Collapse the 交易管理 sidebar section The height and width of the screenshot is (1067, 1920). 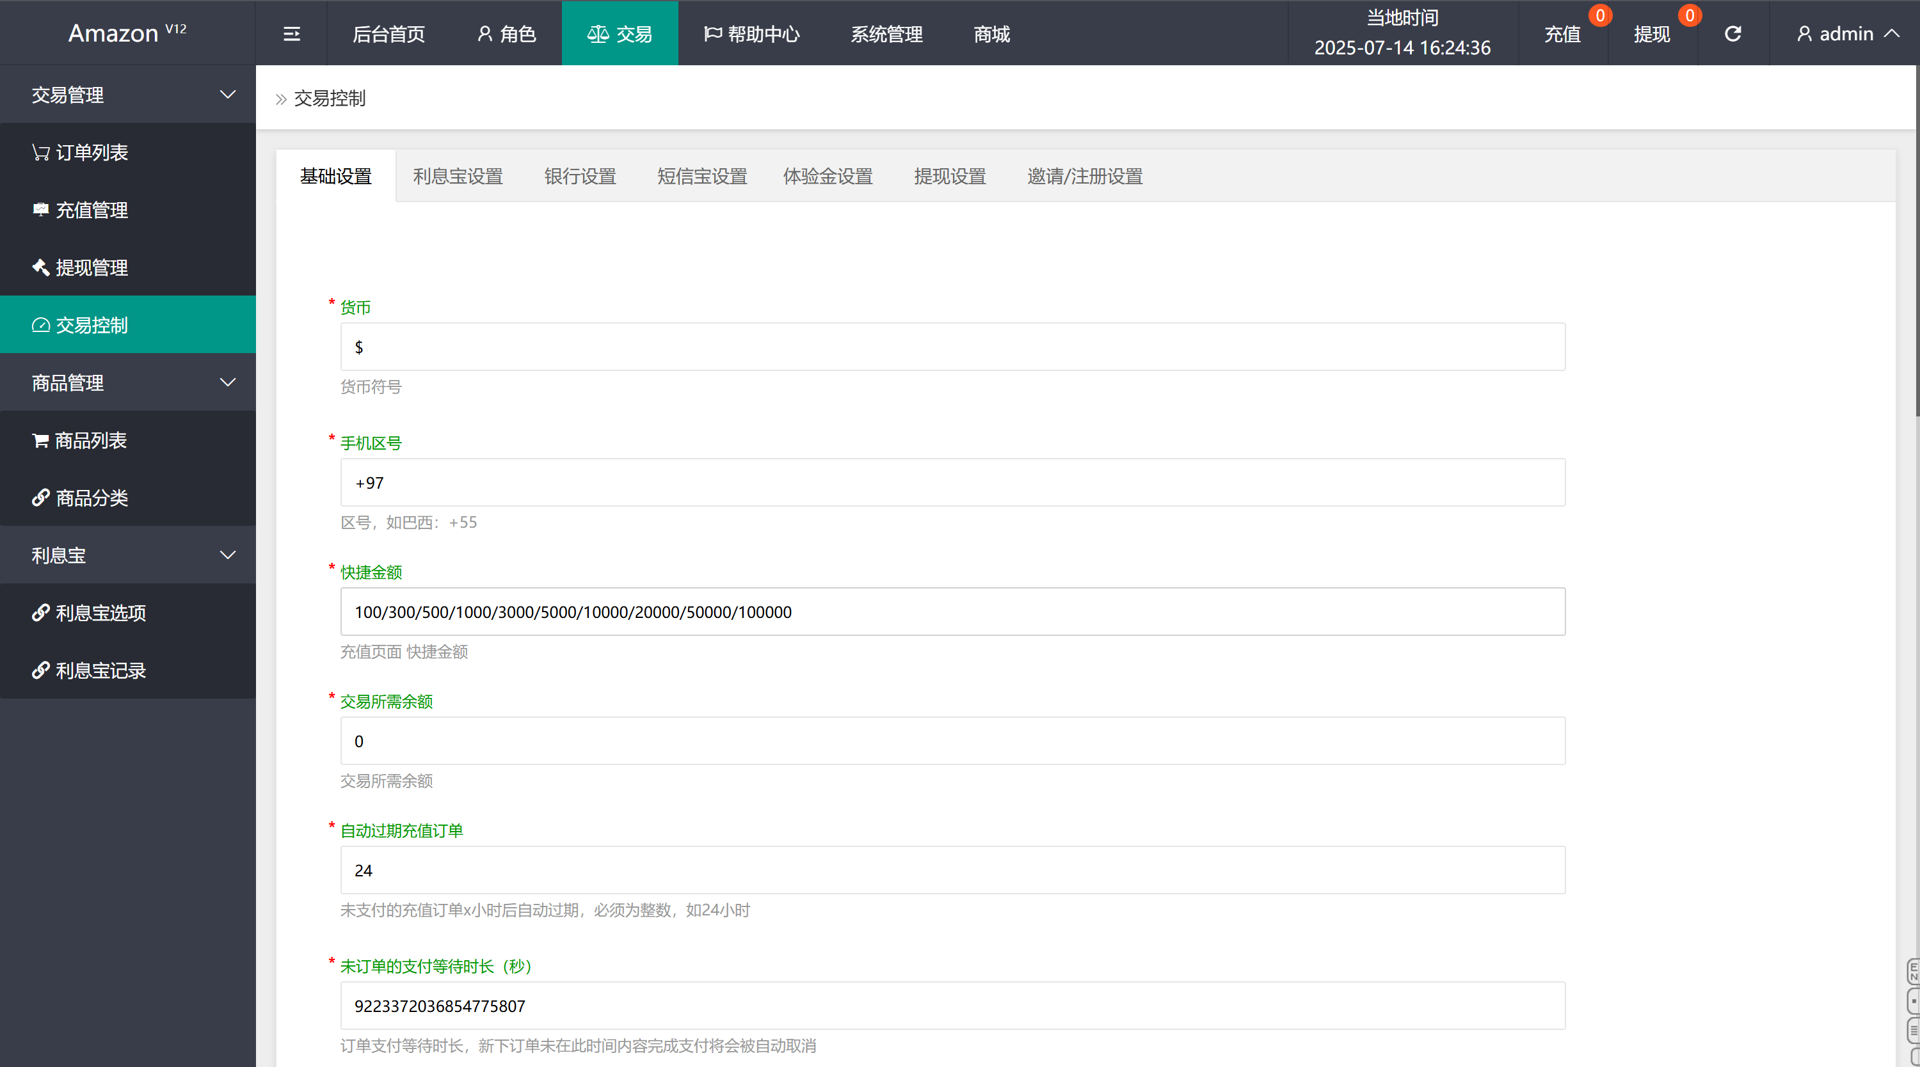(228, 94)
